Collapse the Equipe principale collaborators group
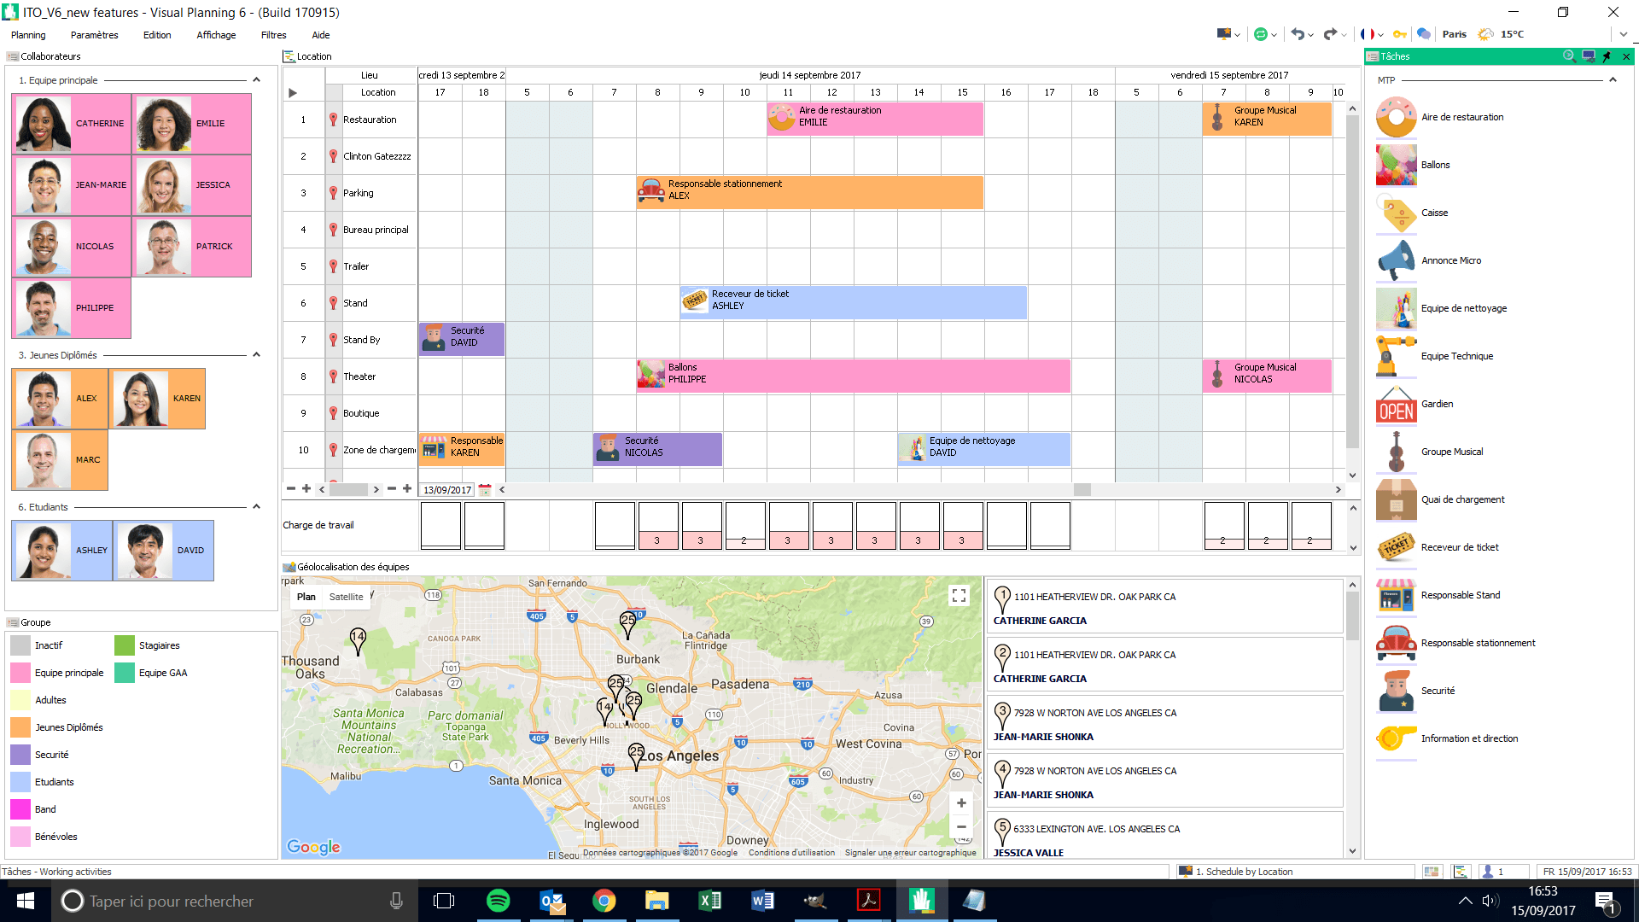The width and height of the screenshot is (1639, 922). pos(256,79)
